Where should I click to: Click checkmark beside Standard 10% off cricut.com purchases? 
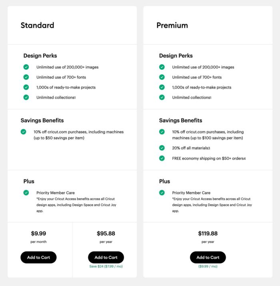click(x=23, y=132)
